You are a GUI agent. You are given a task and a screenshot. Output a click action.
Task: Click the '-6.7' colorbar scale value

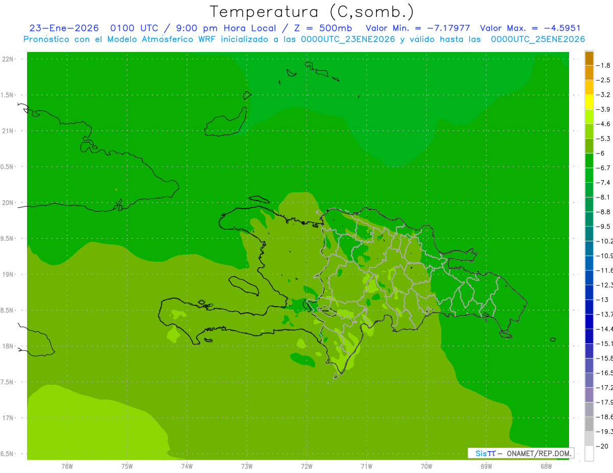click(x=604, y=167)
